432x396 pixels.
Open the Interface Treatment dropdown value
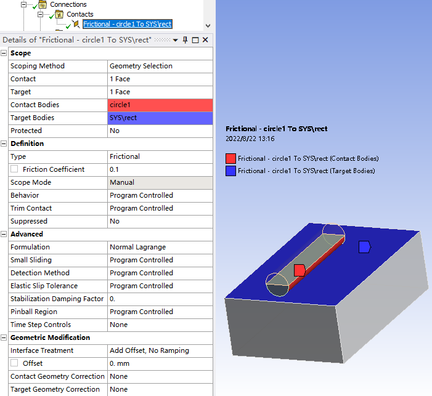pos(160,351)
